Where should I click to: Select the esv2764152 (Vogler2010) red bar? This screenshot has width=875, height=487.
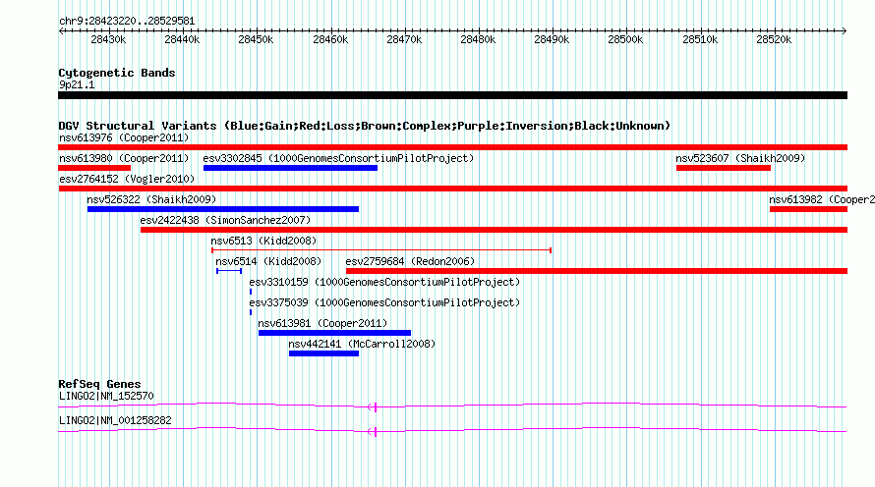(452, 189)
